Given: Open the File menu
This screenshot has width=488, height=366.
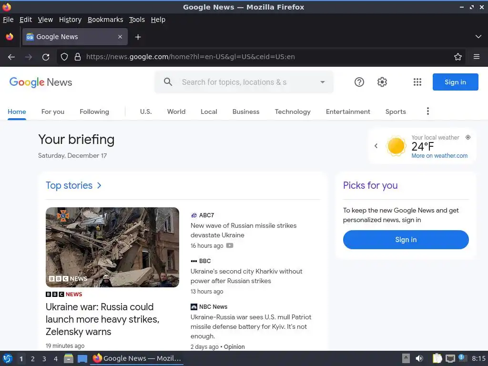Looking at the screenshot, I should (x=8, y=20).
